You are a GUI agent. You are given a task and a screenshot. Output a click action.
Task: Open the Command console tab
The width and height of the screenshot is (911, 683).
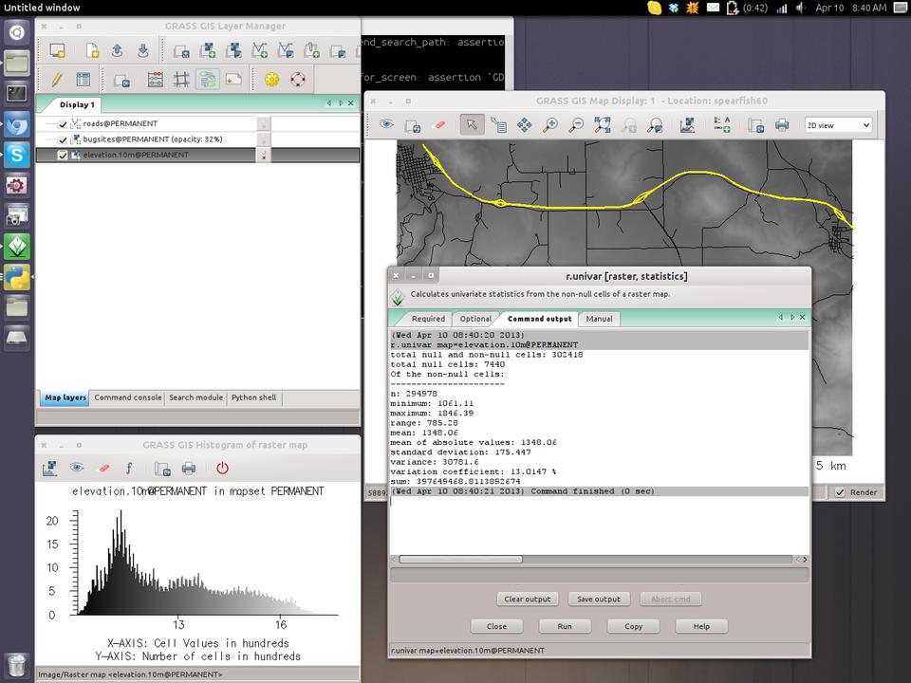pyautogui.click(x=127, y=397)
